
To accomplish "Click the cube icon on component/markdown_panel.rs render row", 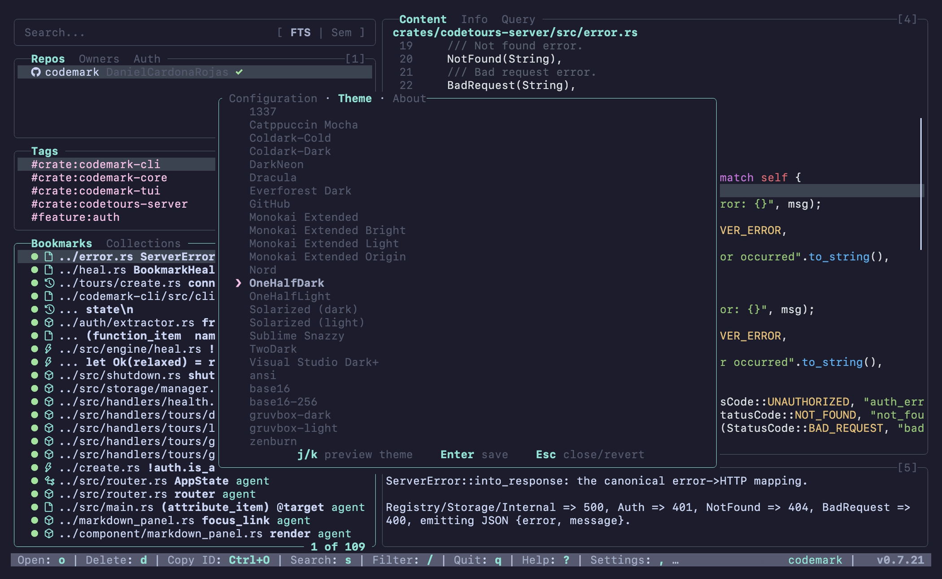I will [x=49, y=534].
